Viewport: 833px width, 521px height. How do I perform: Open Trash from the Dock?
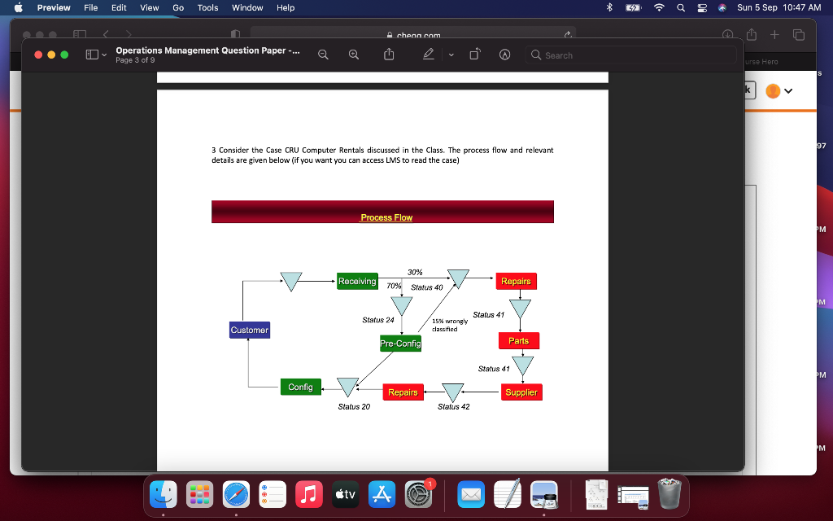(669, 493)
